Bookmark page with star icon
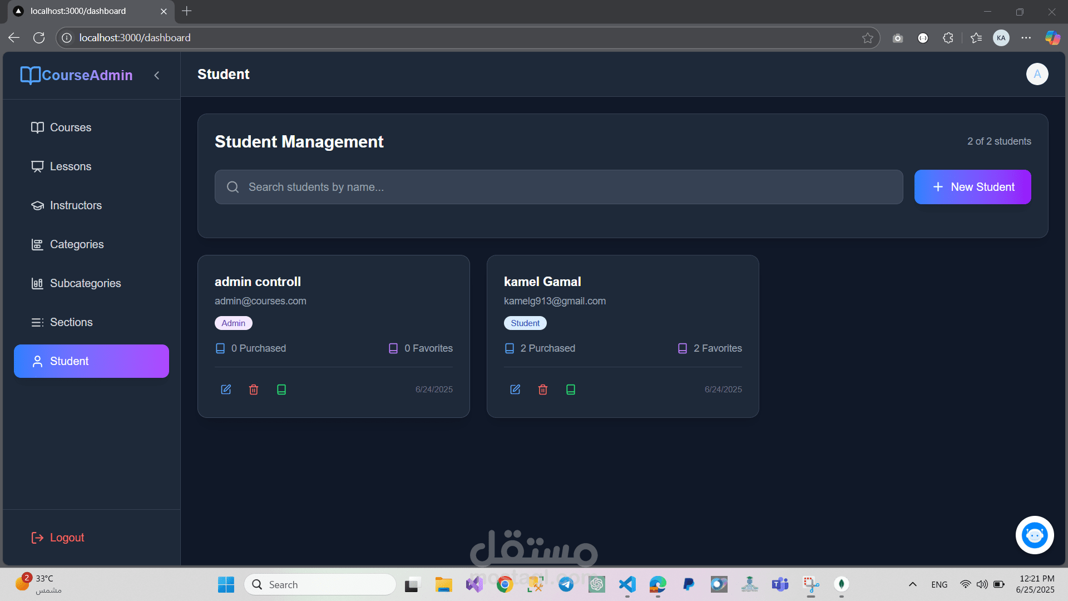Screen dimensions: 1068x601 867,38
